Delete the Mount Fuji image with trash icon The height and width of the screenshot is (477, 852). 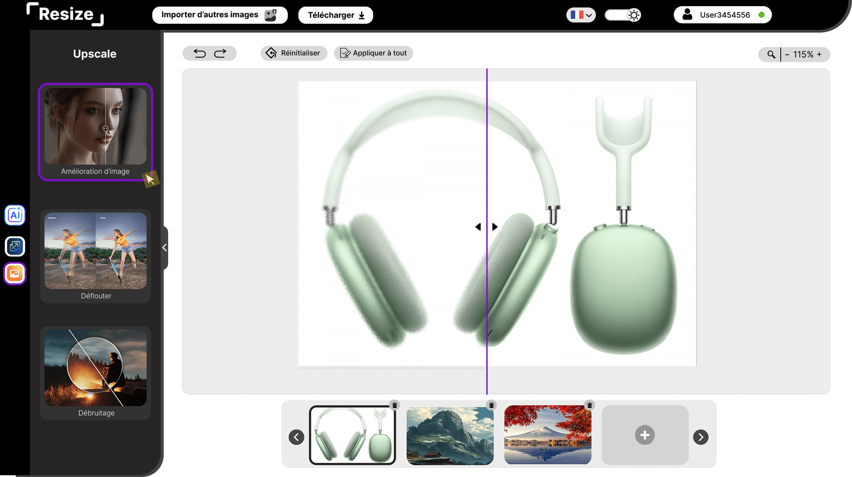pos(589,405)
